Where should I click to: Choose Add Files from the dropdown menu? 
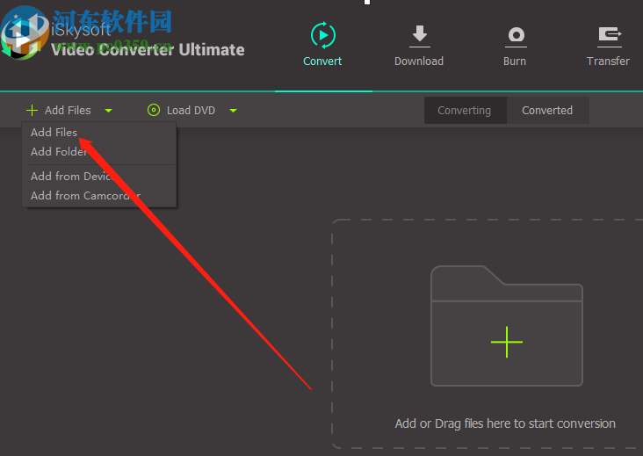[x=99, y=133]
